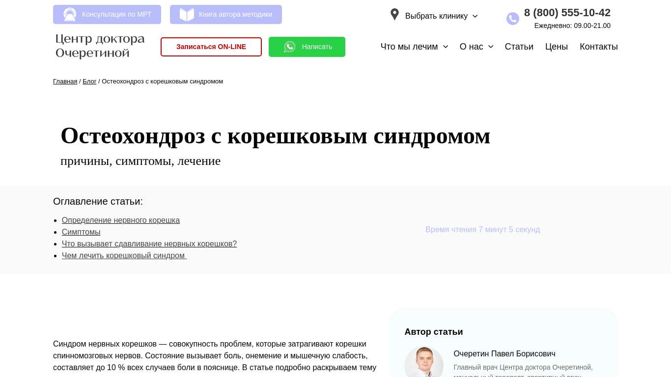This screenshot has width=671, height=377.
Task: Click the open book icon
Action: coord(187,15)
